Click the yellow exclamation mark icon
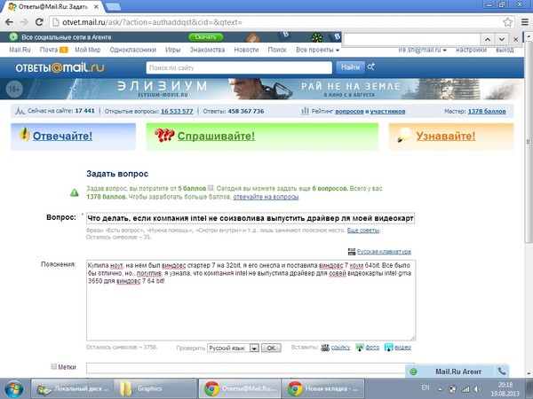 coord(24,134)
